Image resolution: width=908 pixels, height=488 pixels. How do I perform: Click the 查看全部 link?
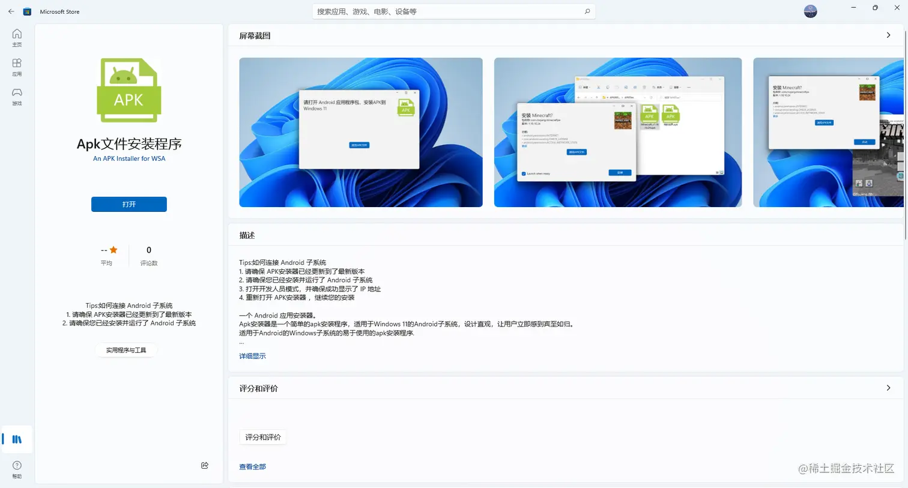pos(252,466)
